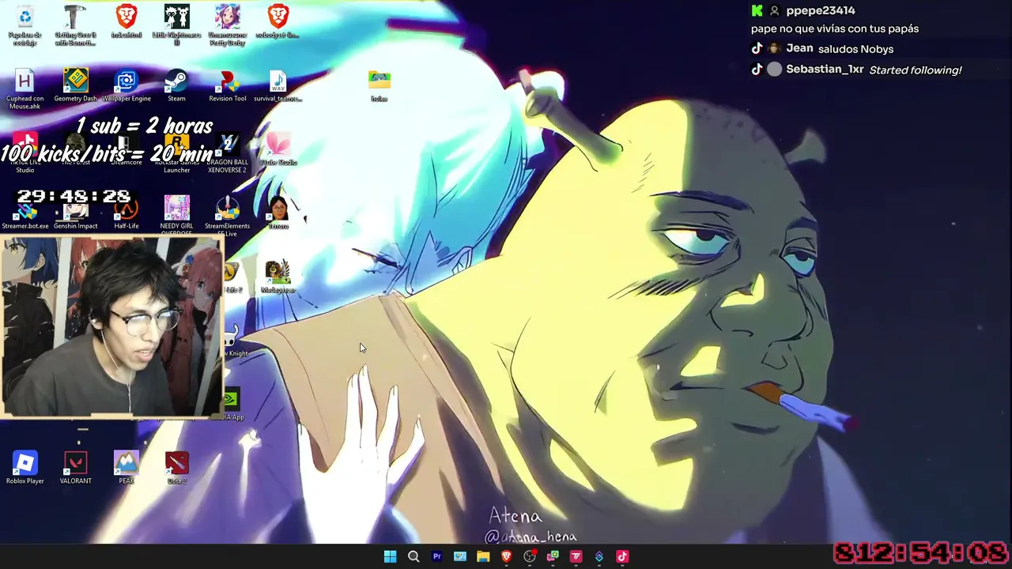
Task: Open TikTok LIVE Studio from taskbar
Action: pyautogui.click(x=622, y=556)
